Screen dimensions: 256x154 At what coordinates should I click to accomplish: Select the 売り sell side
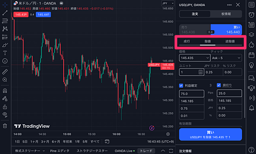(x=195, y=30)
